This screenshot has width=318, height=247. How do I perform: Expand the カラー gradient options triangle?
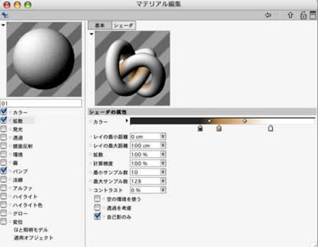(x=127, y=121)
